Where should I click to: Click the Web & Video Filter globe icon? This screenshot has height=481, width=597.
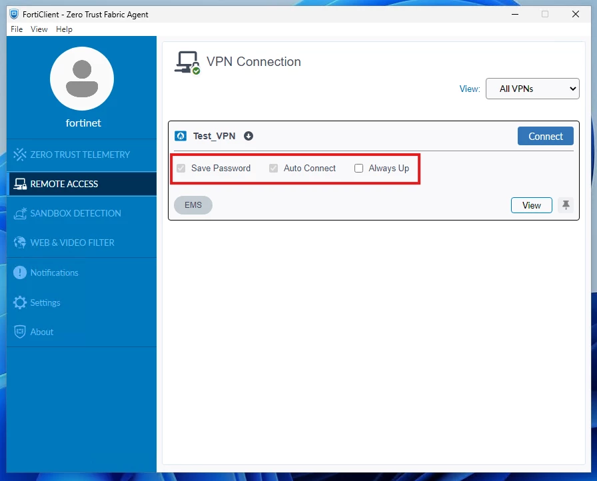[20, 242]
